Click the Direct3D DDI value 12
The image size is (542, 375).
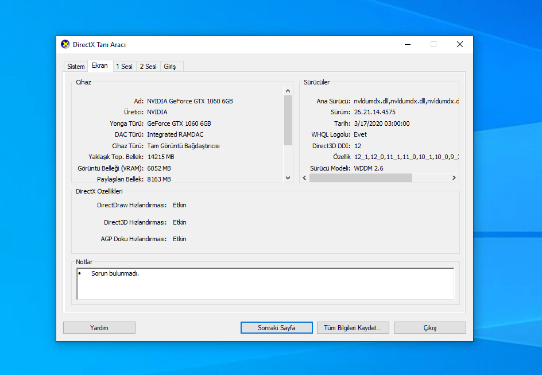[358, 146]
